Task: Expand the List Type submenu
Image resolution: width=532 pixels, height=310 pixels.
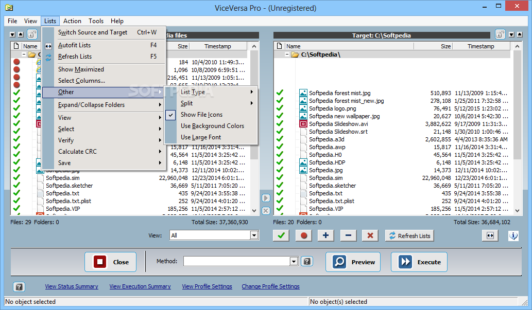Action: click(x=211, y=92)
